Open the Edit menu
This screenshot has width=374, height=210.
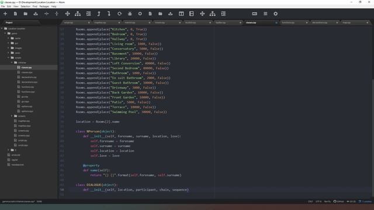click(9, 6)
